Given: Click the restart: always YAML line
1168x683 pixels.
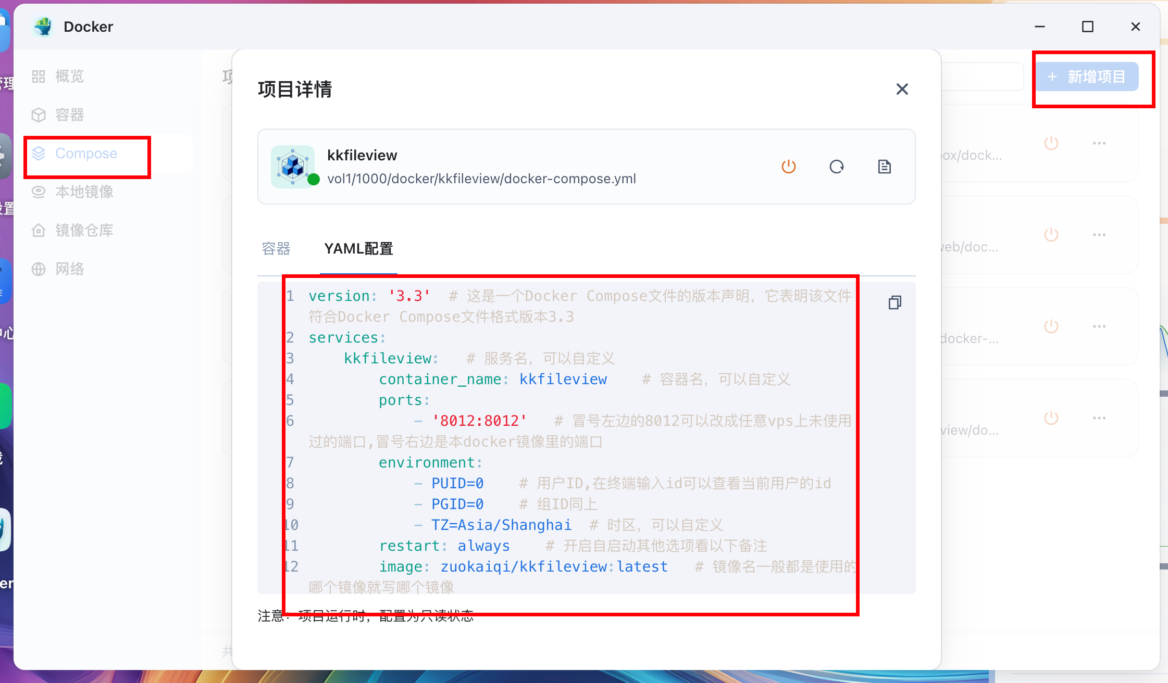Looking at the screenshot, I should pyautogui.click(x=444, y=546).
